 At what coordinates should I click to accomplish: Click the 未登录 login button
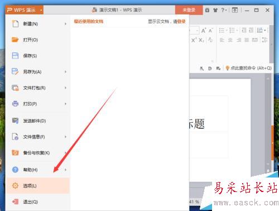[189, 10]
